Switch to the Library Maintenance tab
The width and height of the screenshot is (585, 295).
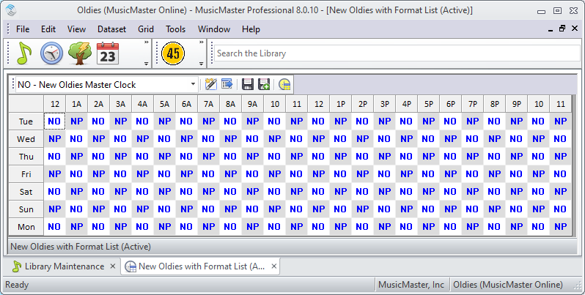(63, 266)
